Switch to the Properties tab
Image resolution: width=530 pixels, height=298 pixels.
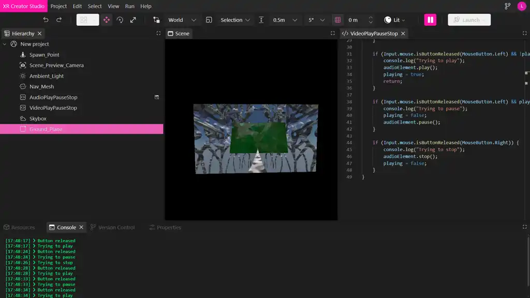click(x=165, y=227)
